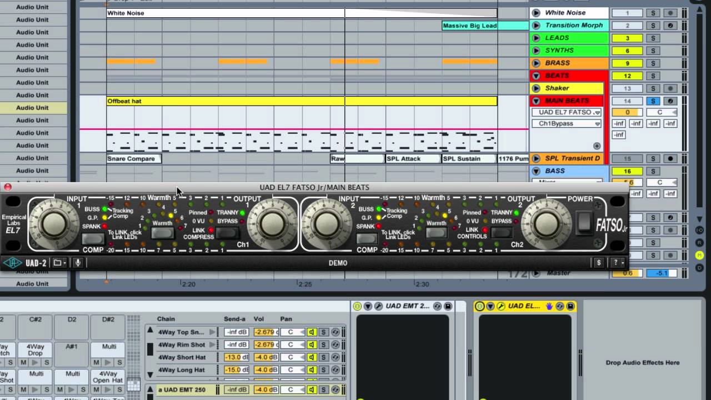Click the 4Way Short Hat send value -13.0 dB
The height and width of the screenshot is (400, 711).
click(236, 357)
